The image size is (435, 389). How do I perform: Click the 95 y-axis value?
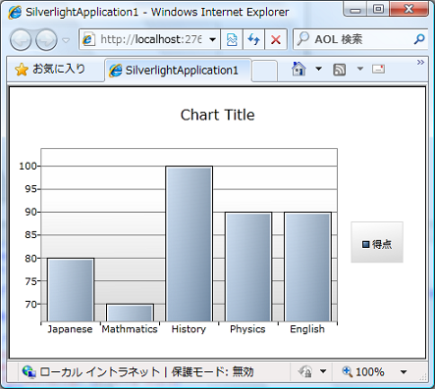[x=31, y=189]
